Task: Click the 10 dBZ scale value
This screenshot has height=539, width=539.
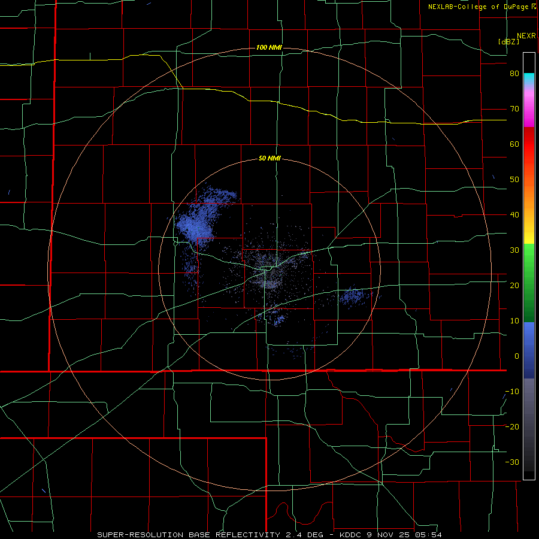Action: pyautogui.click(x=514, y=321)
